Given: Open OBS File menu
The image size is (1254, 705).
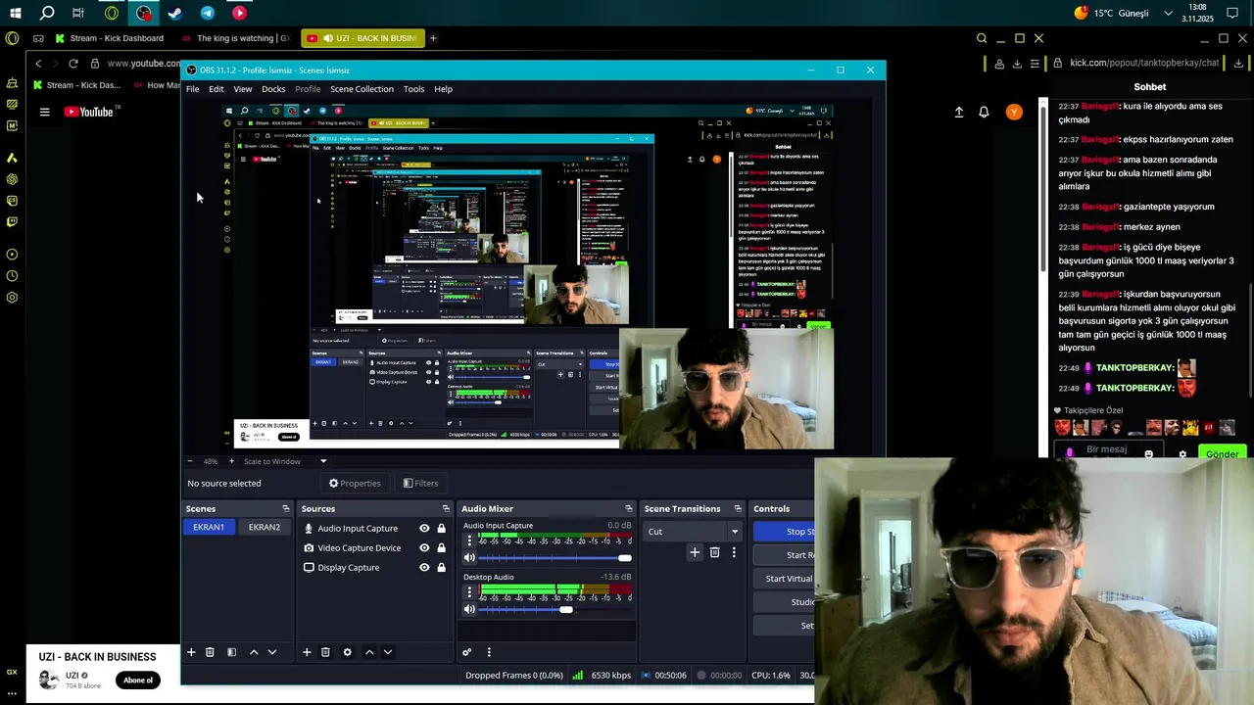Looking at the screenshot, I should [x=193, y=89].
